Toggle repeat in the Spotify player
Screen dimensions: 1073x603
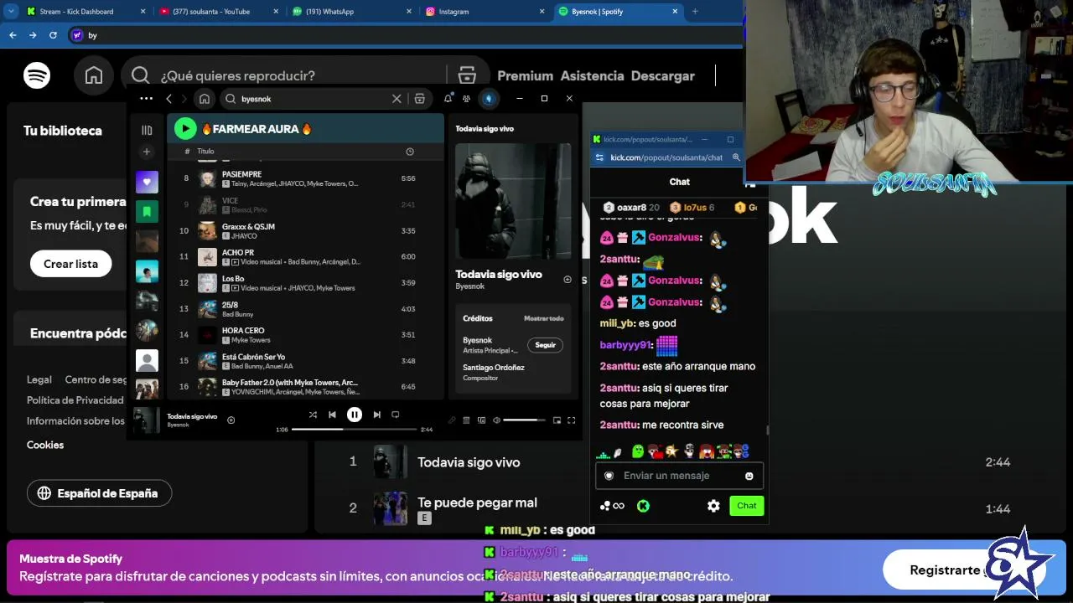(396, 415)
